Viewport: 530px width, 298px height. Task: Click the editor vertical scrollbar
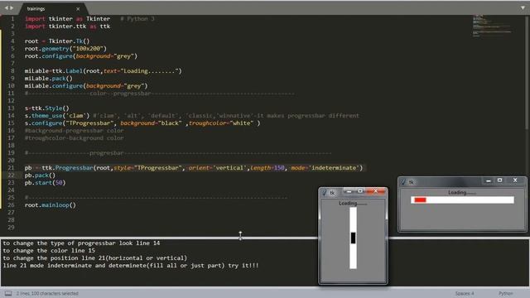[528, 73]
